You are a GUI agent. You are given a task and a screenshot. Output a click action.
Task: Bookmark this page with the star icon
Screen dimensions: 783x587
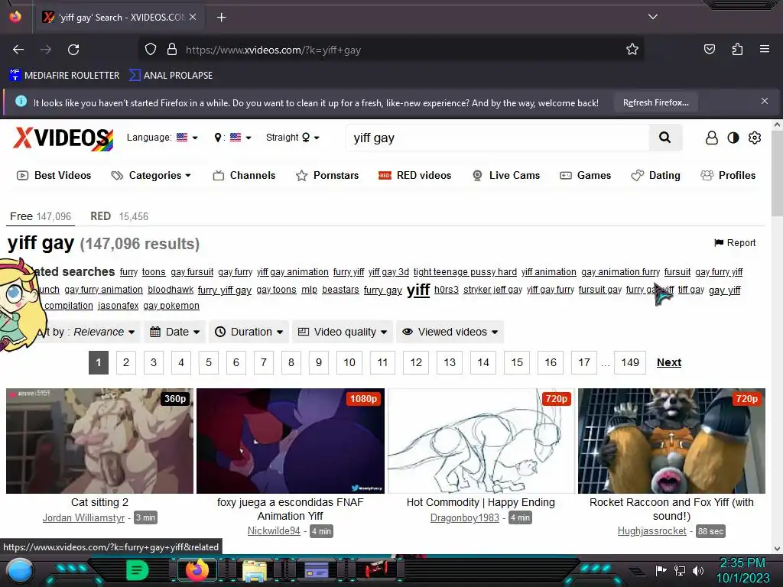point(632,50)
